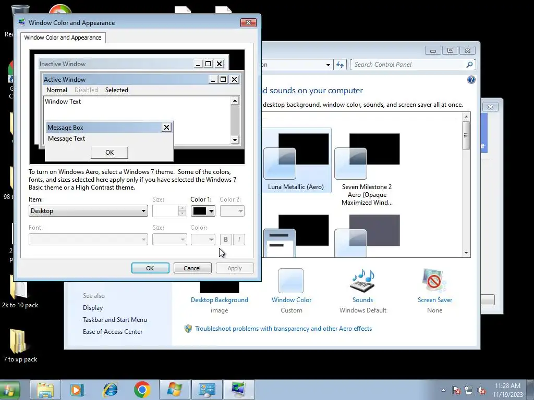Image resolution: width=534 pixels, height=400 pixels.
Task: Click the Window Color icon
Action: click(x=291, y=281)
